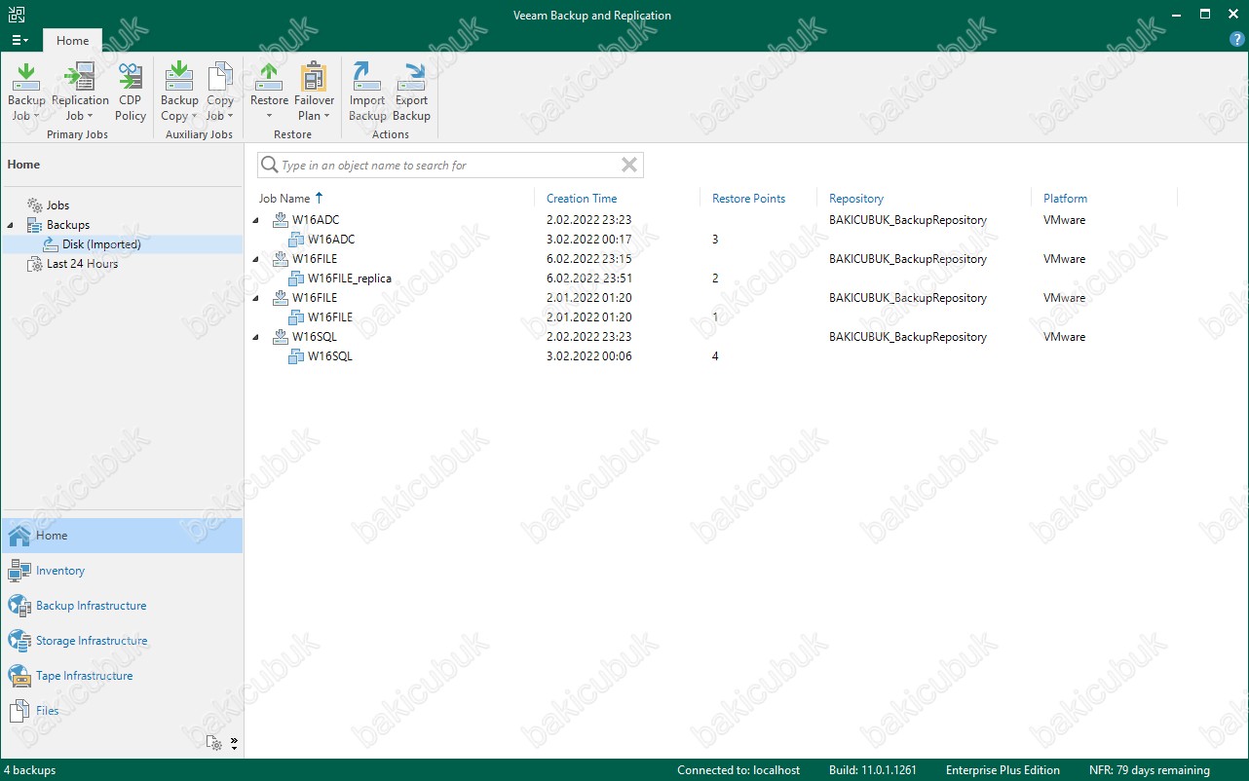1249x781 pixels.
Task: Collapse the W16SQL job row
Action: coord(256,337)
